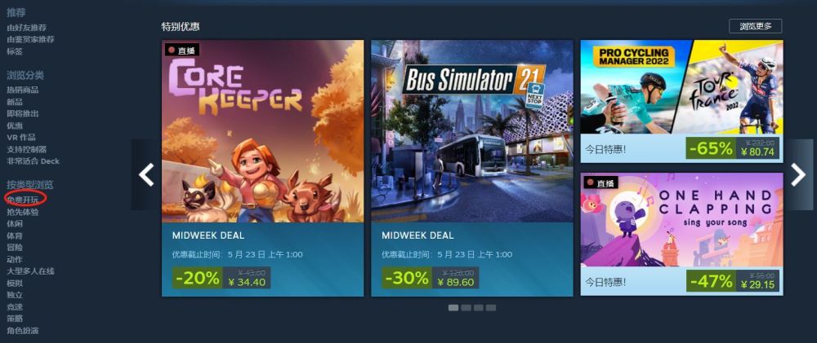Screen dimensions: 817x343
Task: Click the 直播 badge on One Hand Clapping
Action: 600,183
